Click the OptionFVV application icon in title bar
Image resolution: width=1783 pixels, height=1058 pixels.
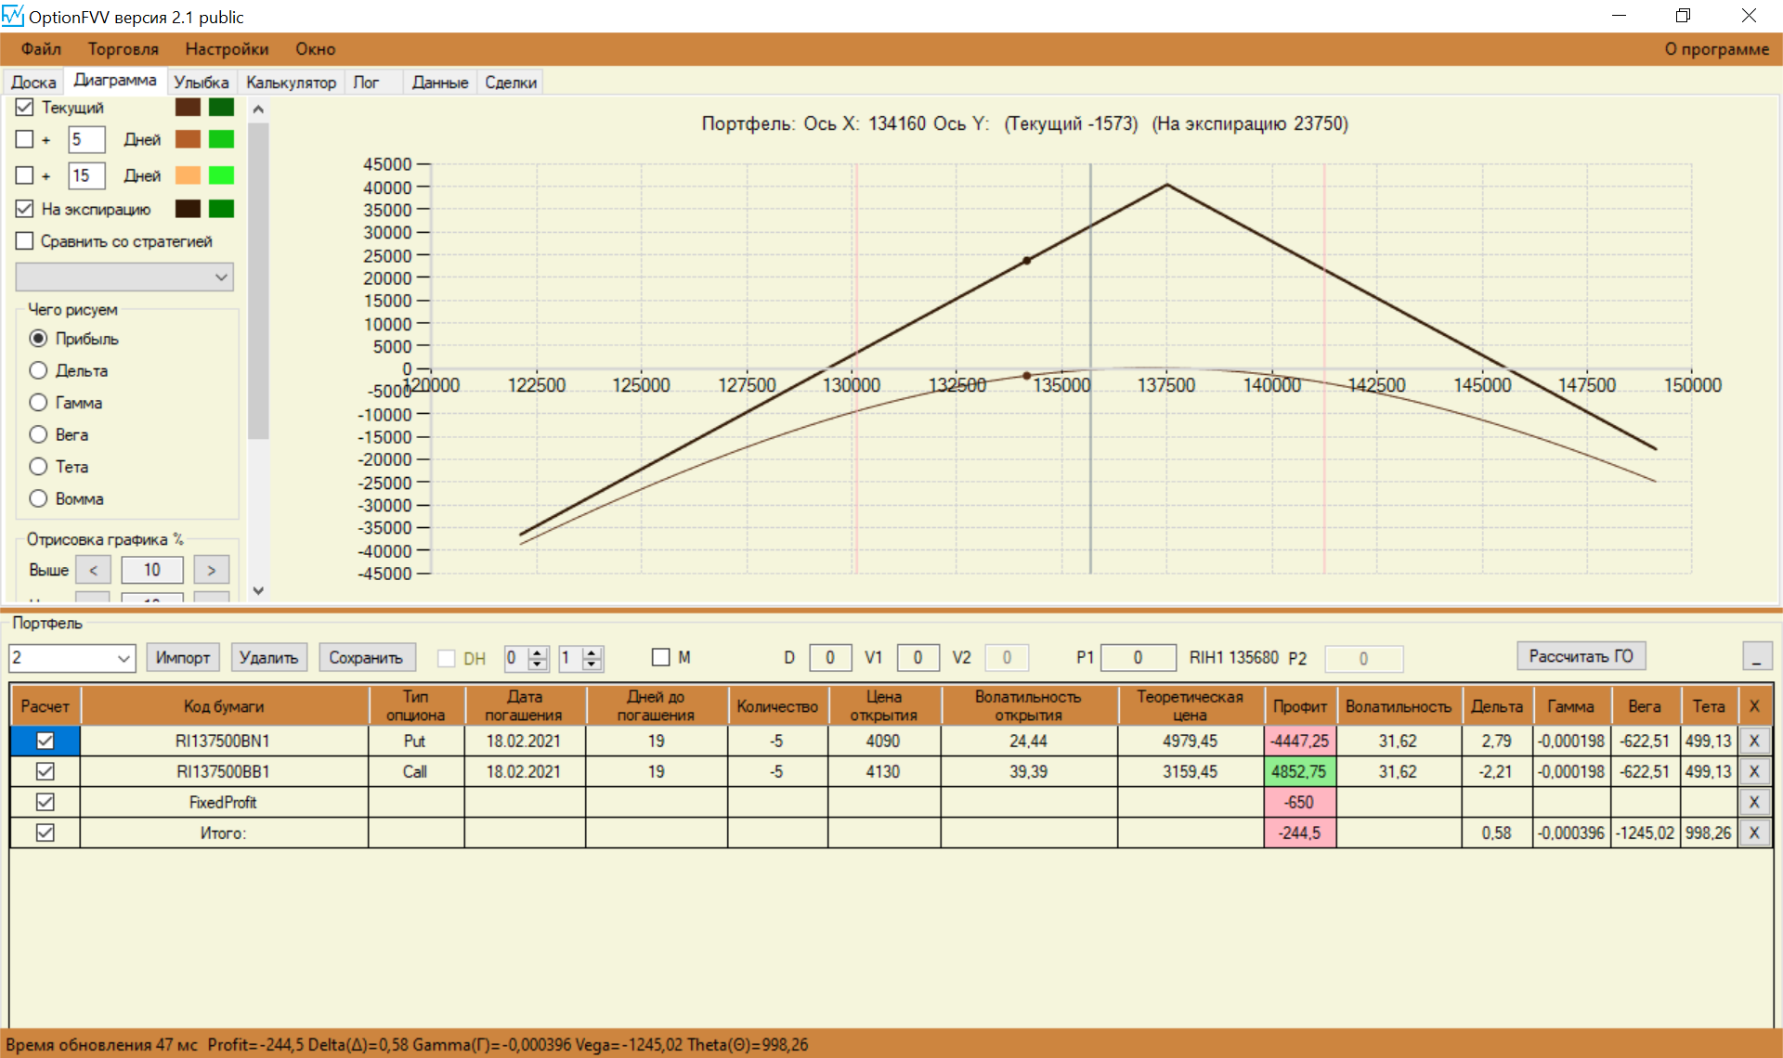(x=13, y=16)
